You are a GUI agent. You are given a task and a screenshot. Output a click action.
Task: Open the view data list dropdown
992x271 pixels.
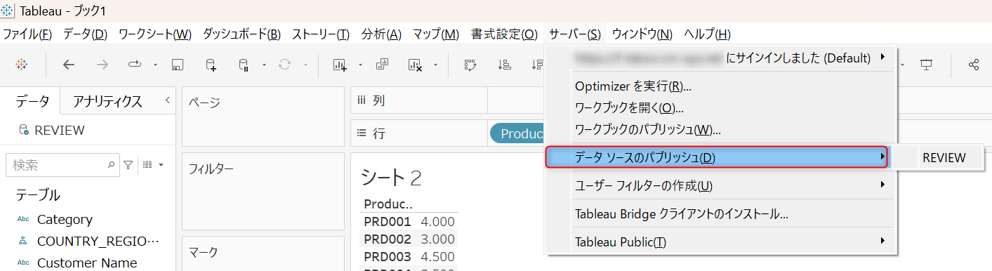(x=152, y=165)
